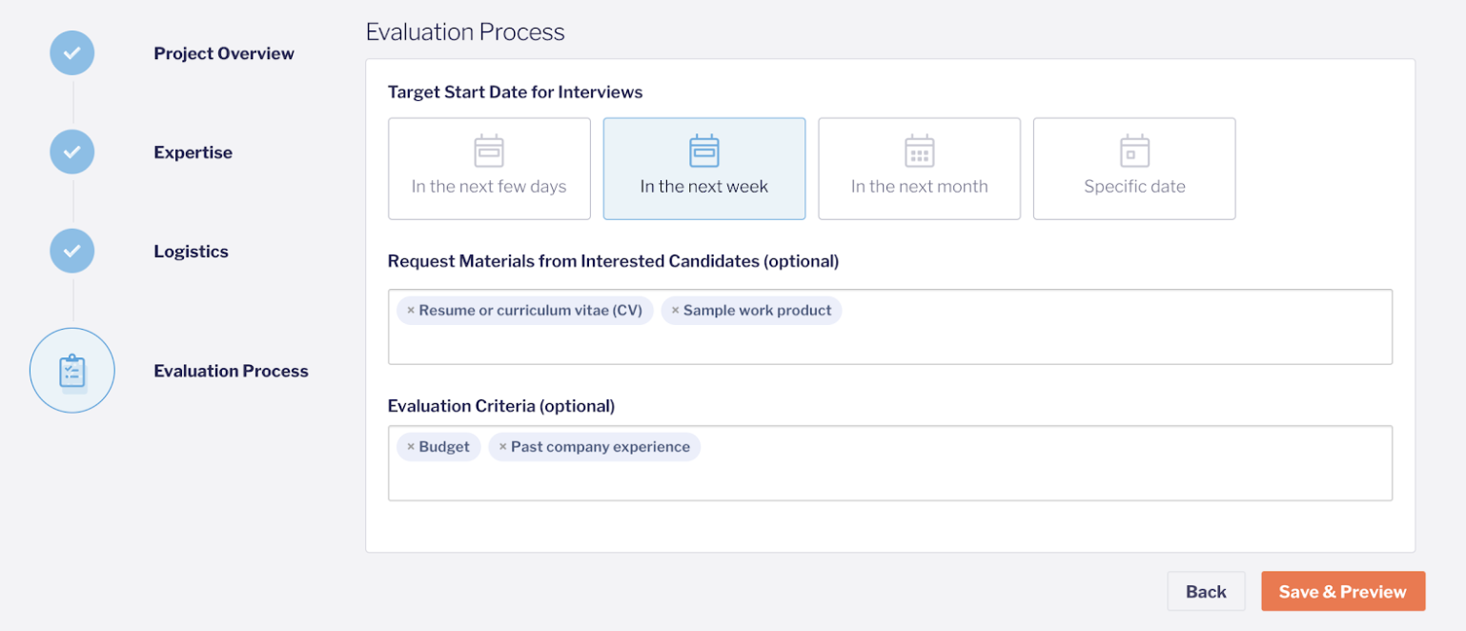Viewport: 1466px width, 631px height.
Task: Click calendar grid icon for 'In the next month'
Action: point(920,151)
